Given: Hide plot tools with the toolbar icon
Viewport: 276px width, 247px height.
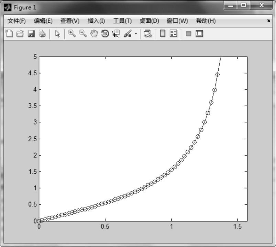Looking at the screenshot, I should [188, 34].
